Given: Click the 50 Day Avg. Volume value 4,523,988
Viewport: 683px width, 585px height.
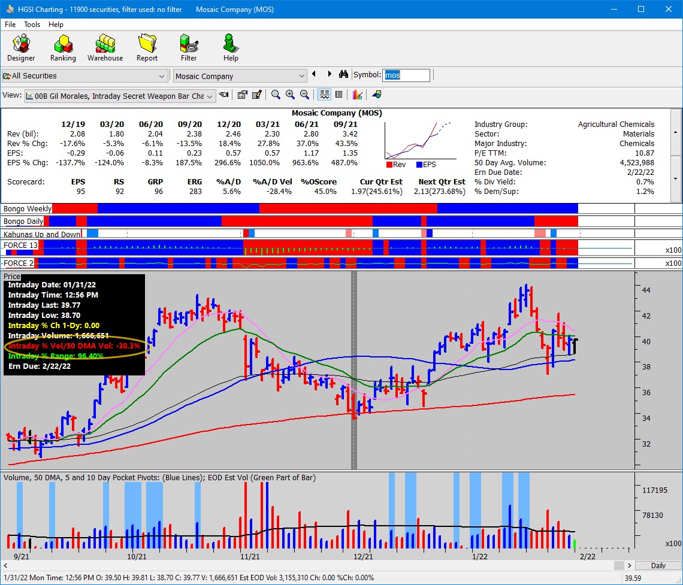Looking at the screenshot, I should [637, 163].
